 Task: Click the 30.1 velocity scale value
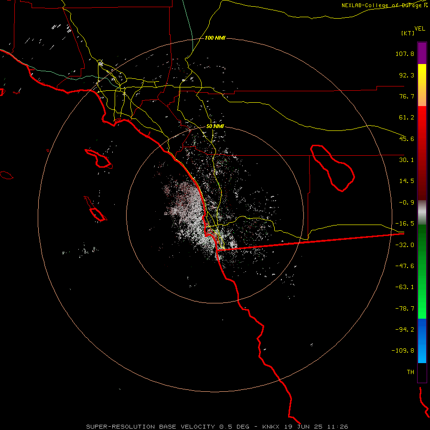tap(407, 160)
